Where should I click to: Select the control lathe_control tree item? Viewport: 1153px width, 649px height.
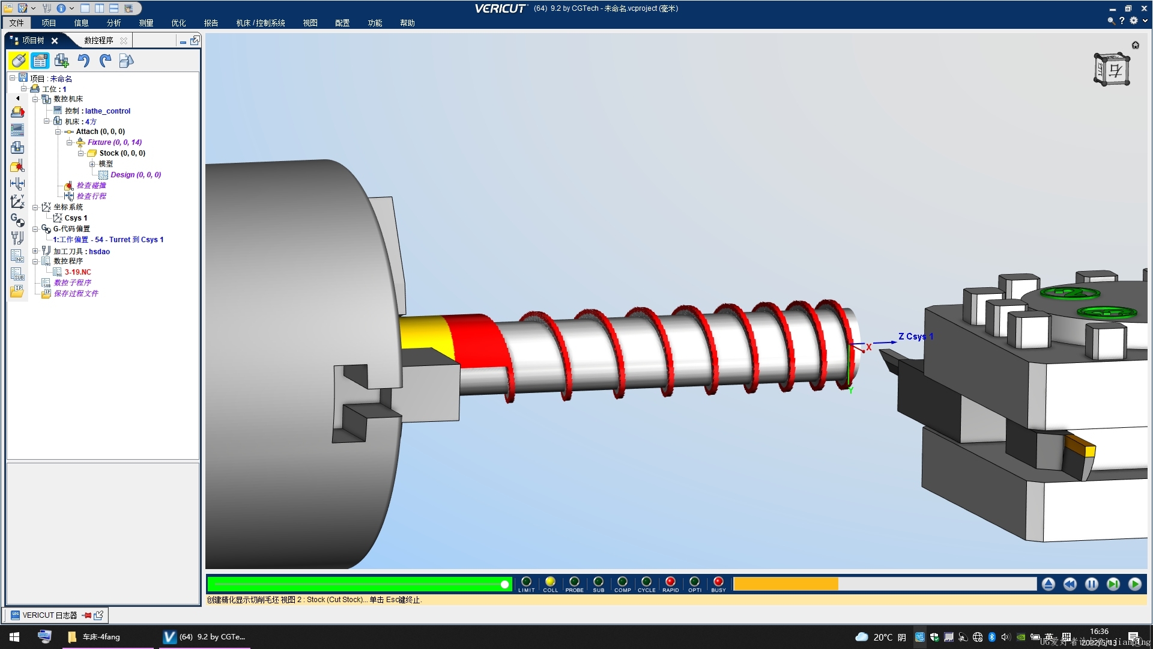(97, 111)
